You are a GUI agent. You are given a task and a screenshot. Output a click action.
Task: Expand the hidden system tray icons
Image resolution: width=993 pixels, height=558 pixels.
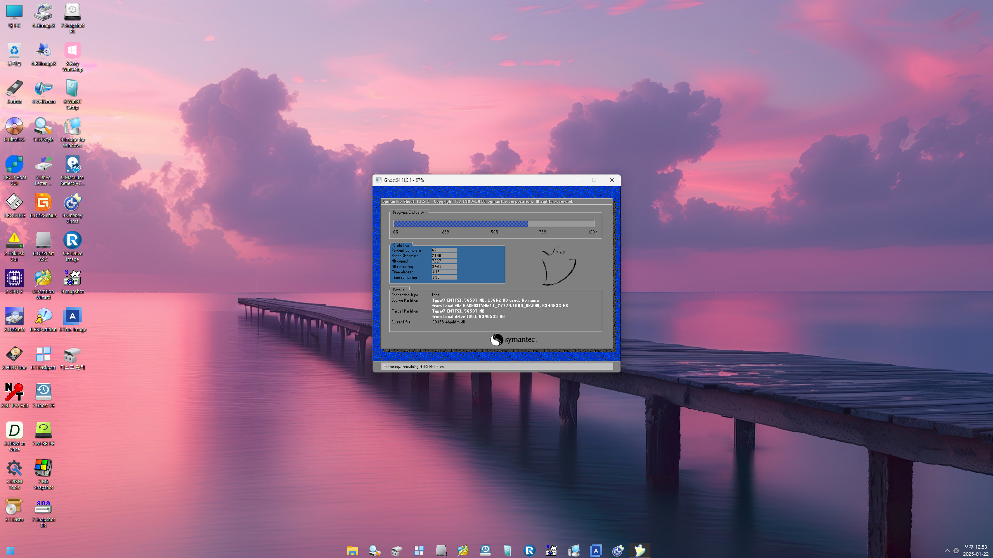click(x=947, y=550)
